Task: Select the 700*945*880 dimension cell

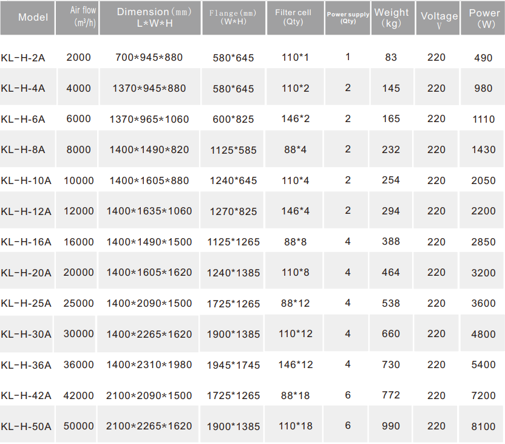Action: point(149,58)
